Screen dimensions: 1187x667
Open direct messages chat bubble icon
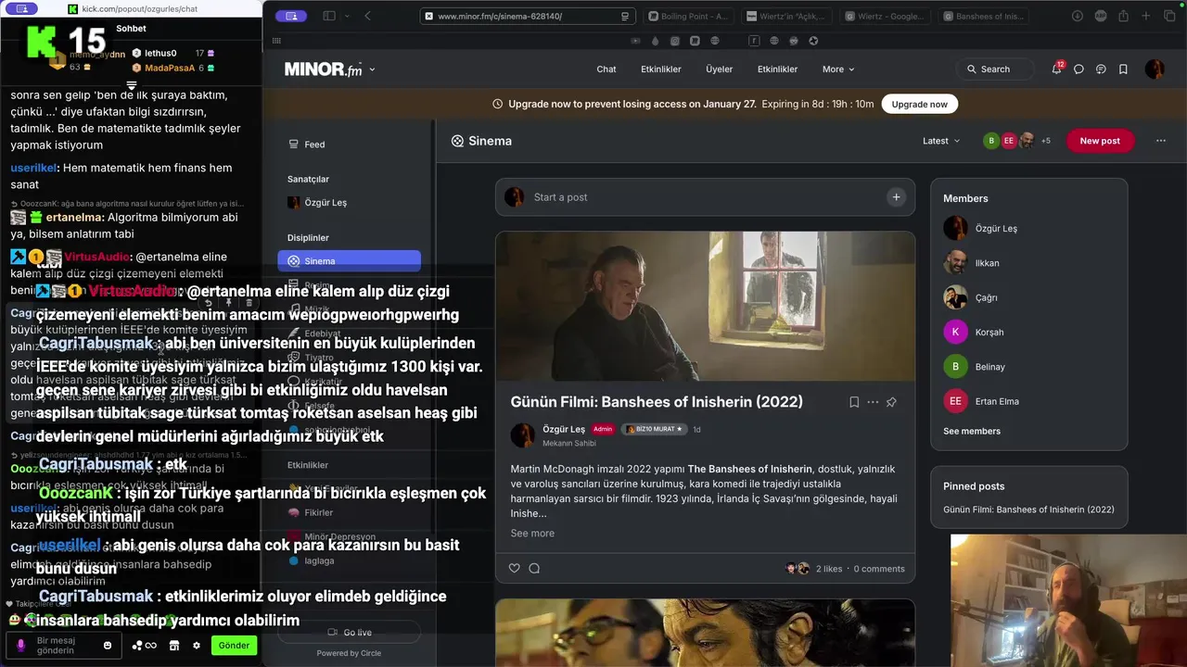[1079, 69]
